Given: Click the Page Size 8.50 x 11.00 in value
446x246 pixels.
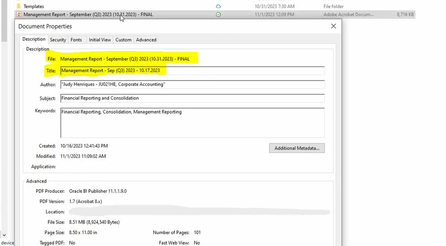Looking at the screenshot, I should click(83, 233).
